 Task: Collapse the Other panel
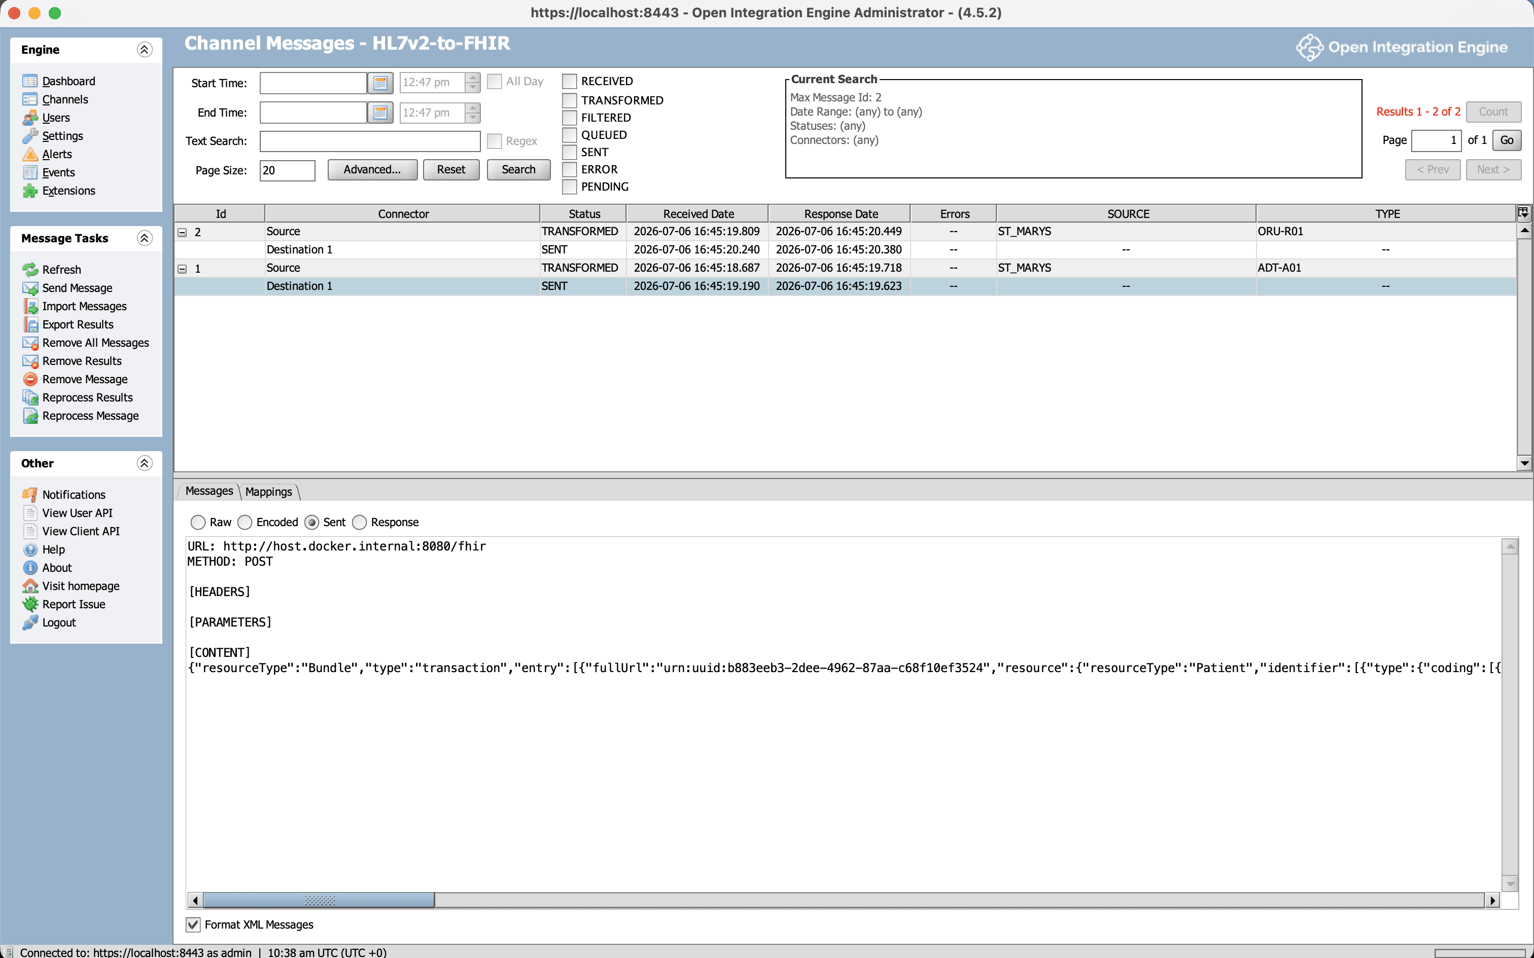[145, 464]
